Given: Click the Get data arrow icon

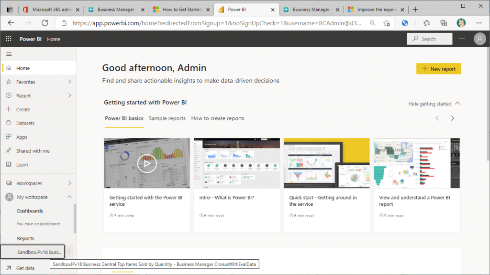Looking at the screenshot, I should pos(9,268).
